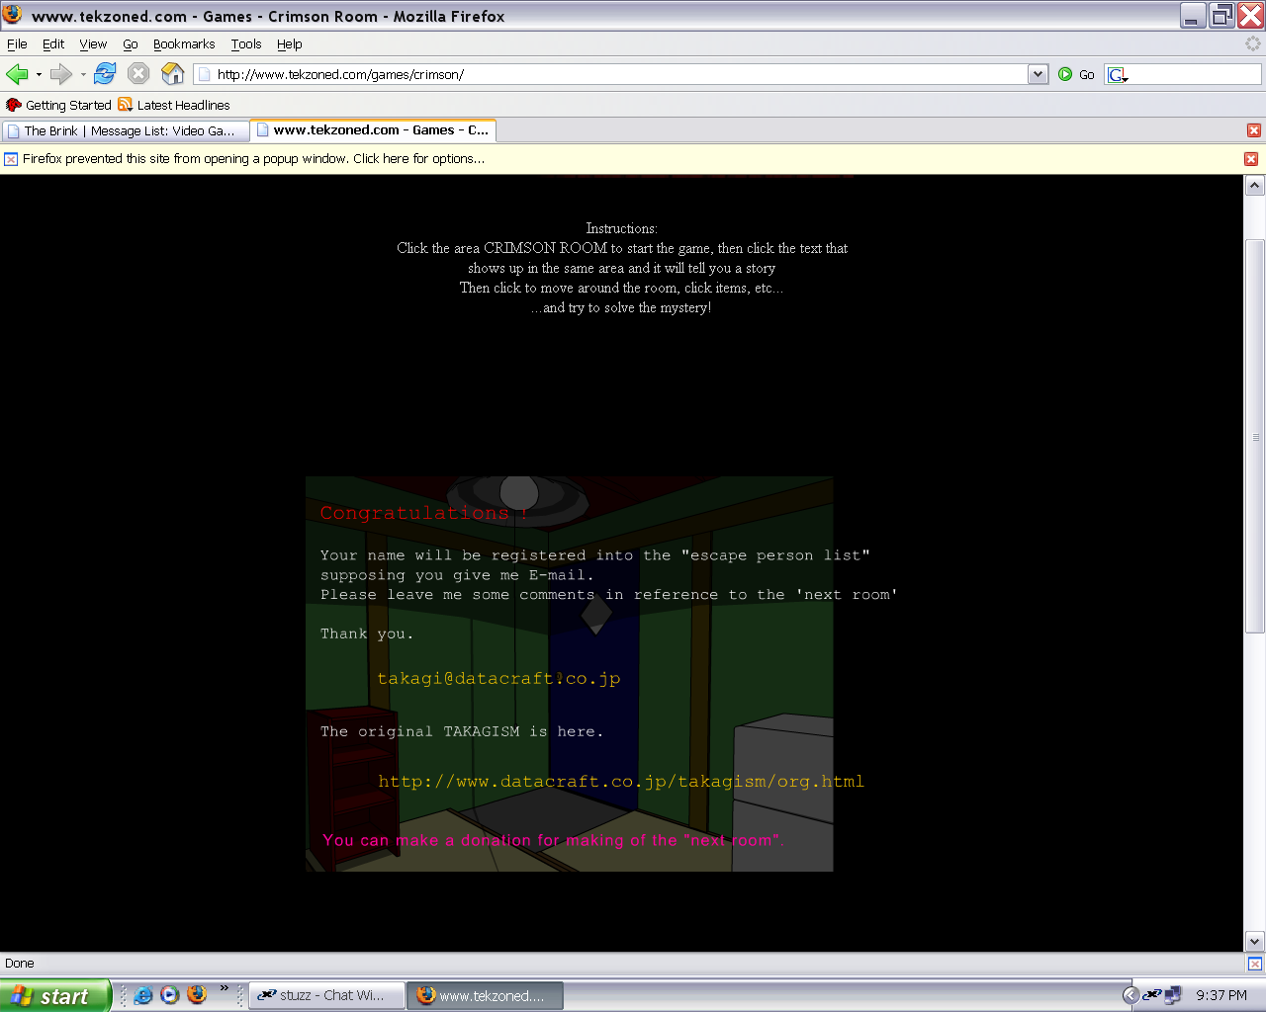1266x1012 pixels.
Task: Click the Stop loading icon
Action: (x=138, y=74)
